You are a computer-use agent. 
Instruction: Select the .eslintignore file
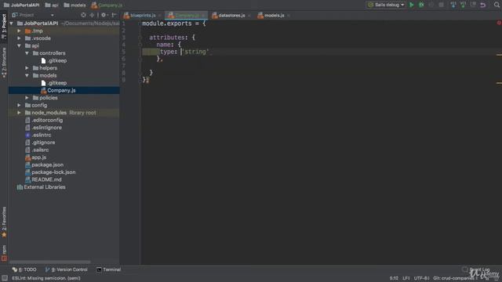[44, 128]
